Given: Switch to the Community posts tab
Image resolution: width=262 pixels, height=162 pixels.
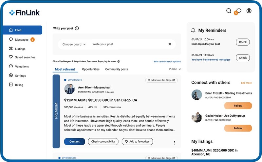Looking at the screenshot, I should 117,69.
